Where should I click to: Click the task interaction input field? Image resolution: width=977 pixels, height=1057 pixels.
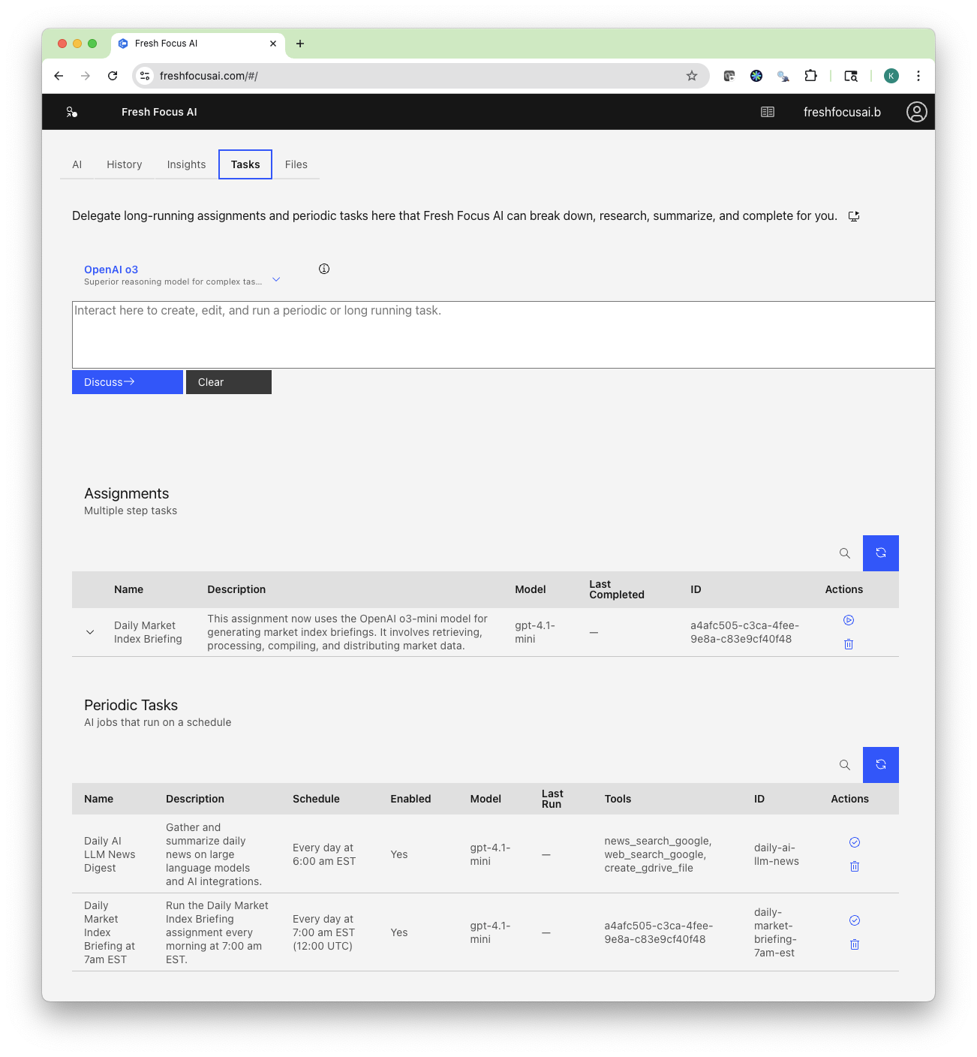pyautogui.click(x=503, y=334)
